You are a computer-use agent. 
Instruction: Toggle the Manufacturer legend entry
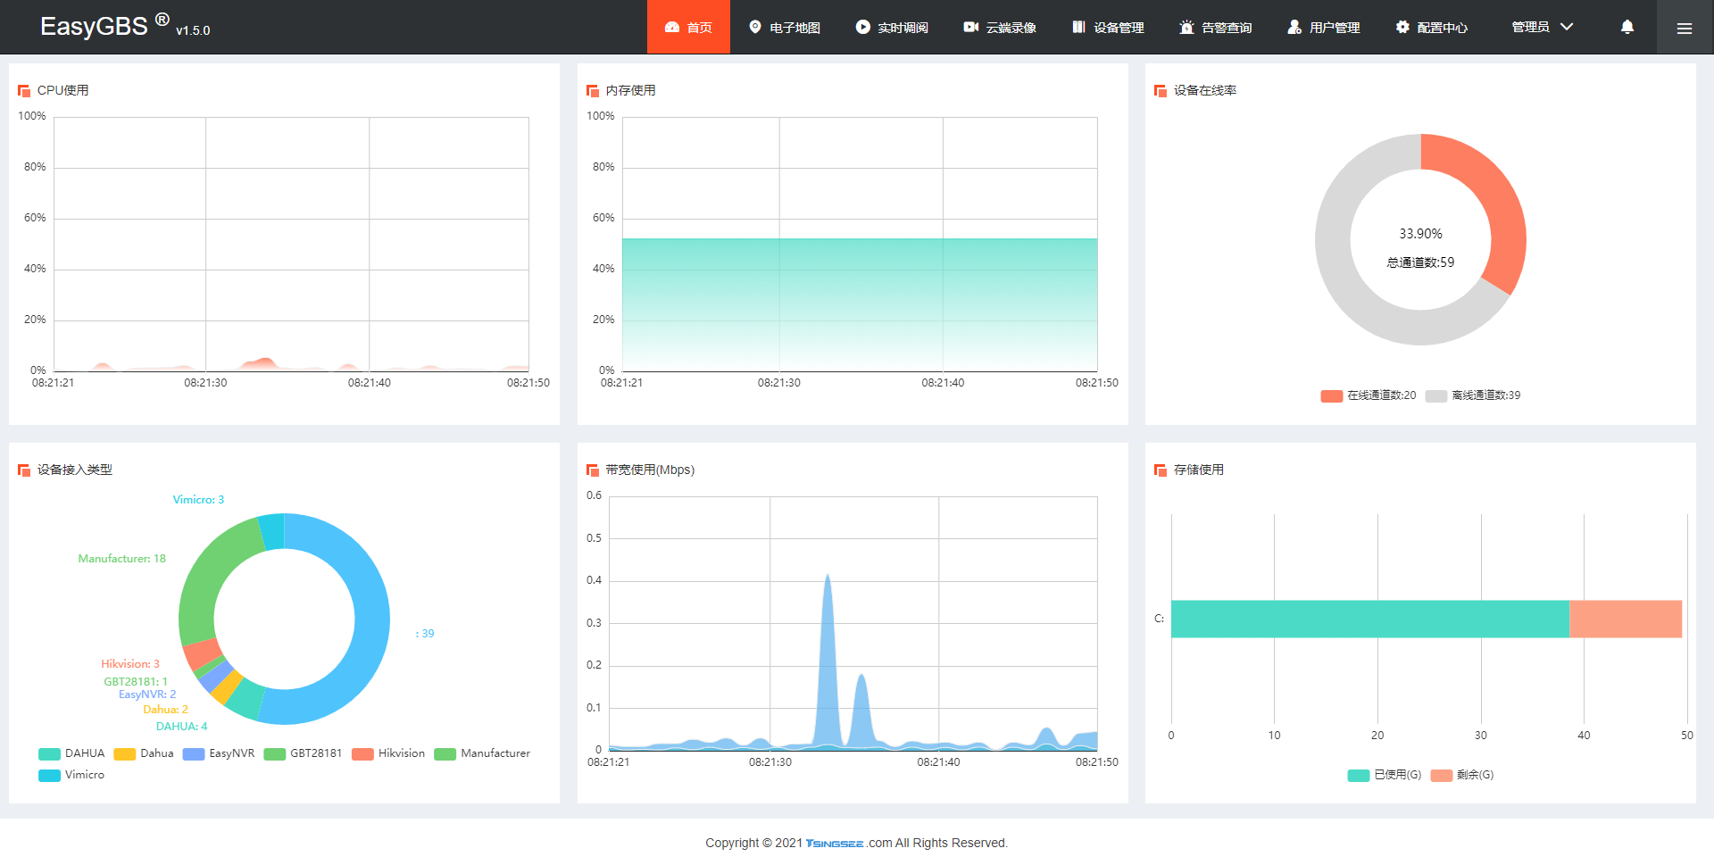pos(482,753)
